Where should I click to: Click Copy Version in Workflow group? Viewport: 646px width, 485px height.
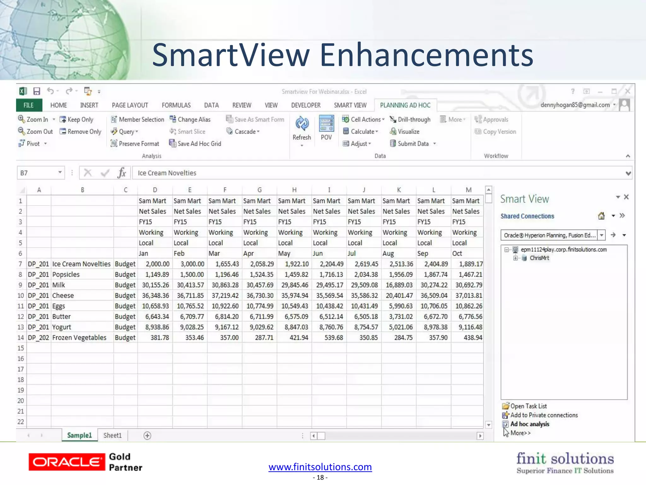pos(495,131)
